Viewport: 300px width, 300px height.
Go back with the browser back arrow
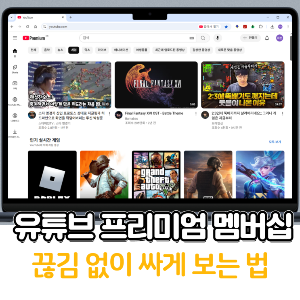click(12, 27)
